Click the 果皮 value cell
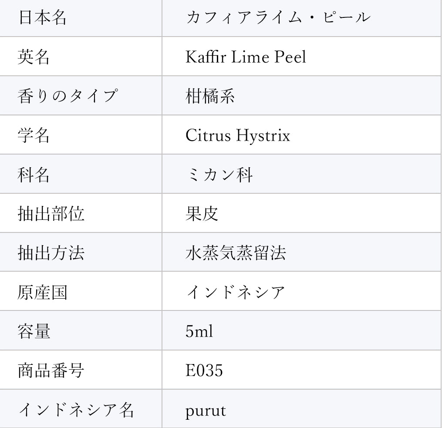The height and width of the screenshot is (428, 442). [202, 213]
